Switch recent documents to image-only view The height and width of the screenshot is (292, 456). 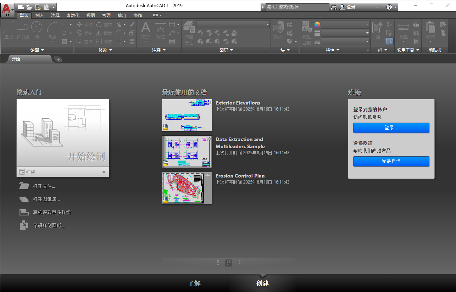pos(218,263)
